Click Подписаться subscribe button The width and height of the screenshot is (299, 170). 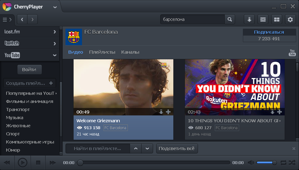(x=269, y=32)
